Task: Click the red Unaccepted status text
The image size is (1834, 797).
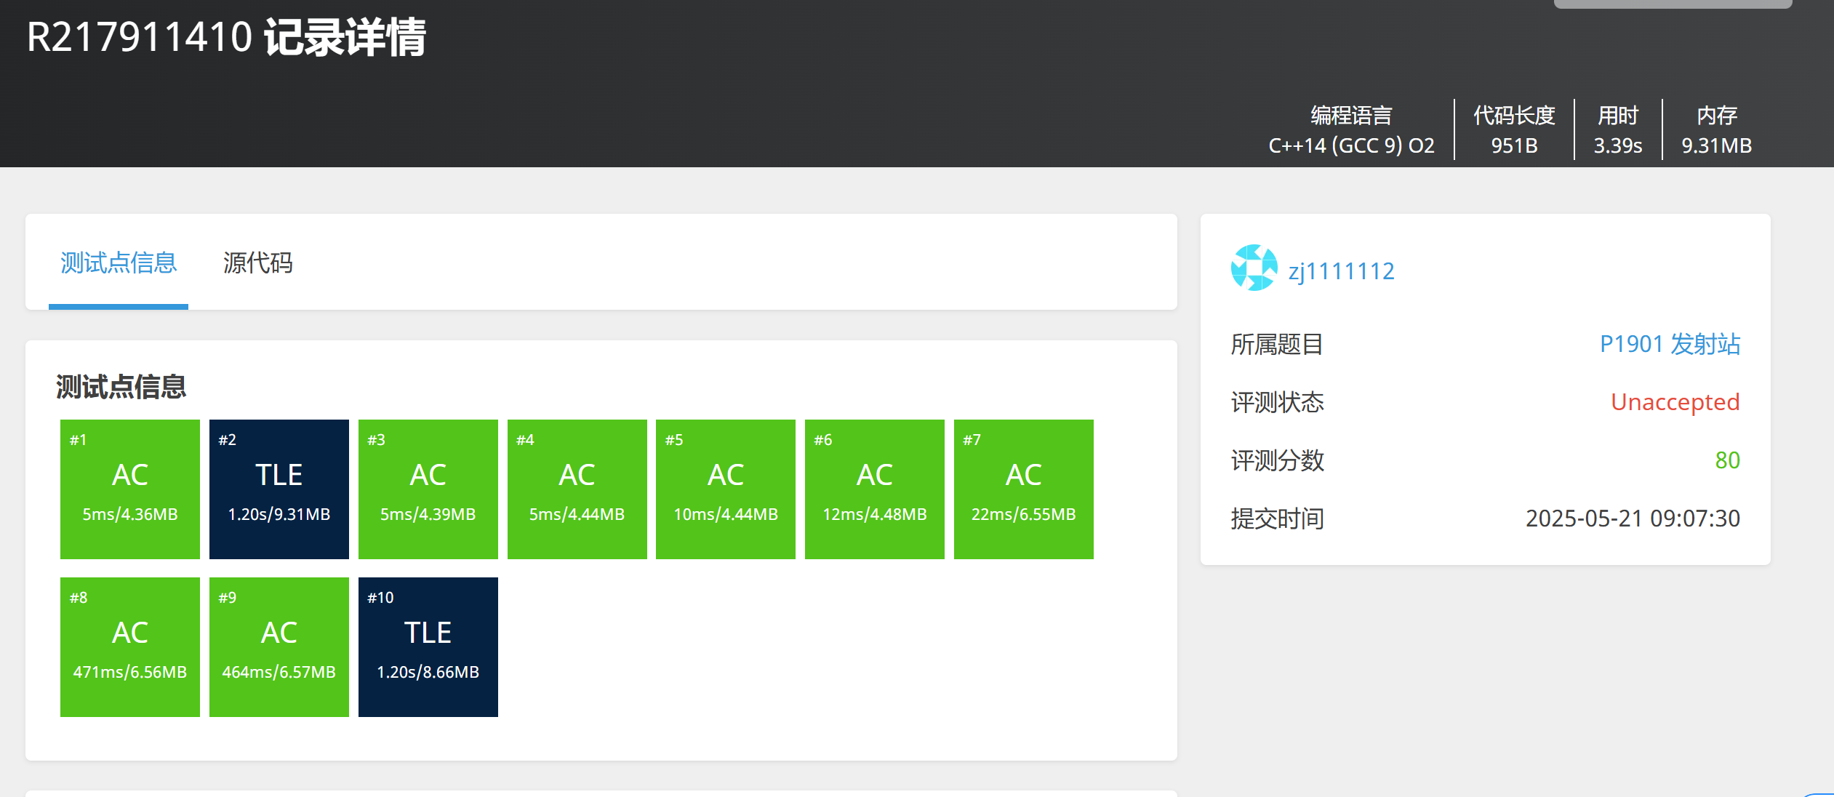Action: 1675,402
